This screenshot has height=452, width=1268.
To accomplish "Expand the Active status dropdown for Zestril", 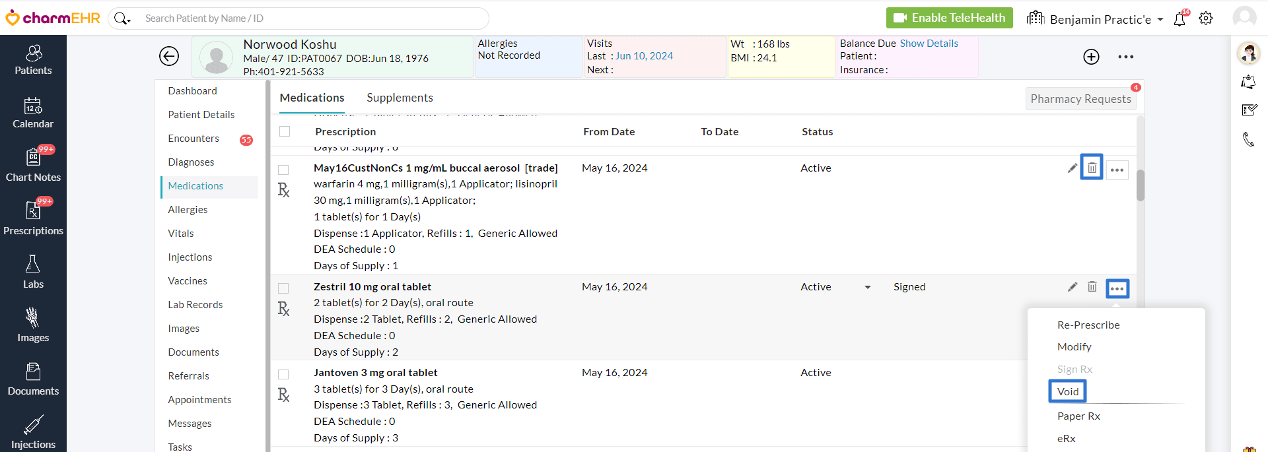I will [x=868, y=287].
